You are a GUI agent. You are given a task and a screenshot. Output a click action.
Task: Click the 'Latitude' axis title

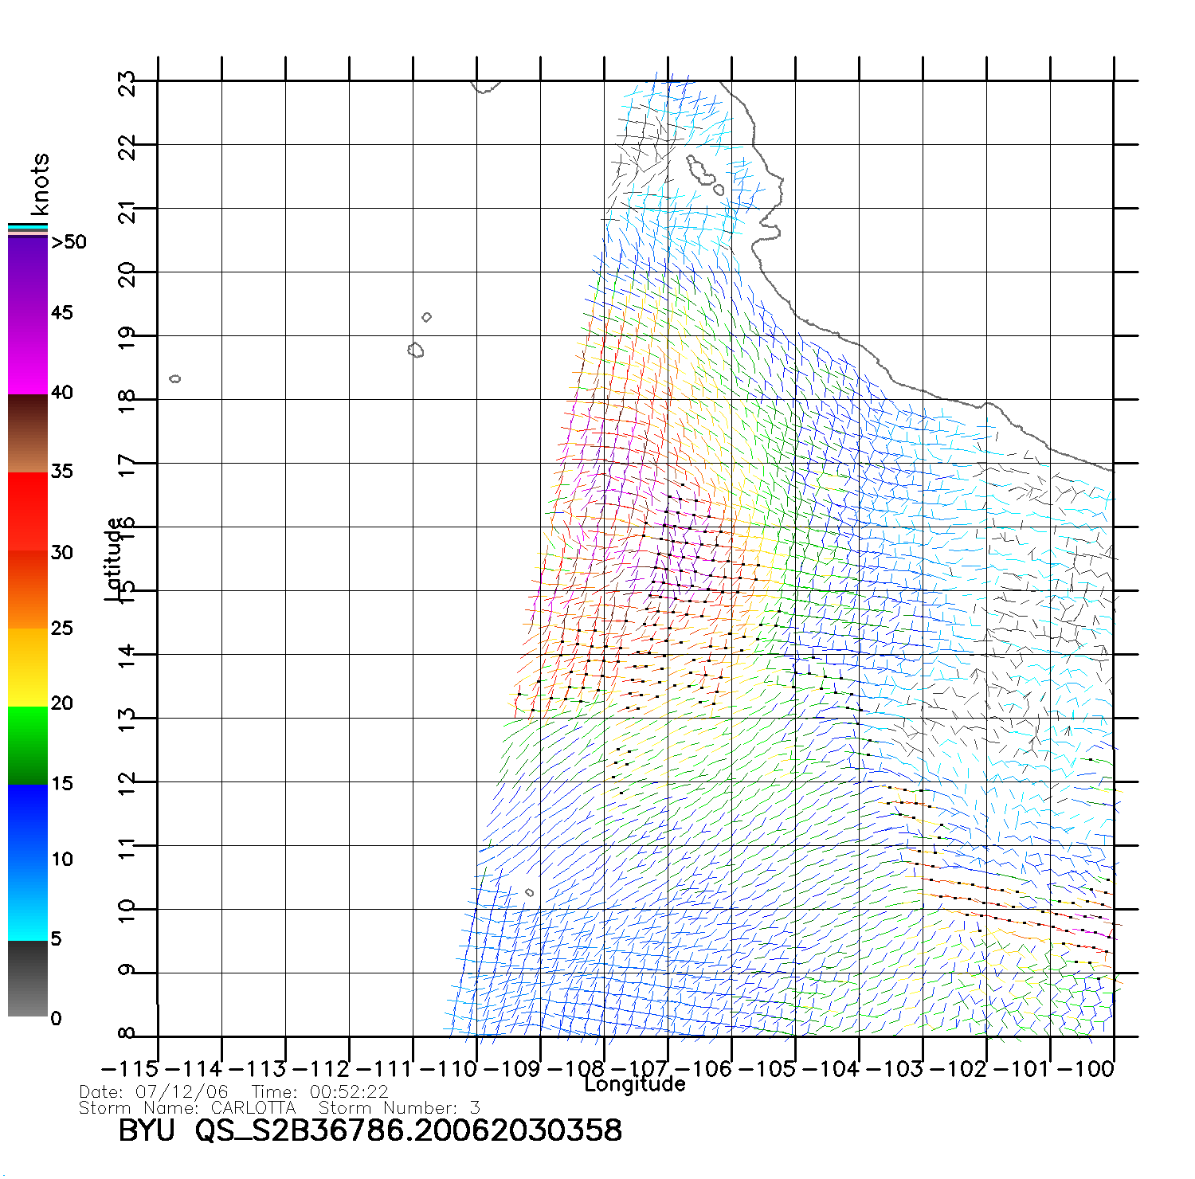(113, 559)
